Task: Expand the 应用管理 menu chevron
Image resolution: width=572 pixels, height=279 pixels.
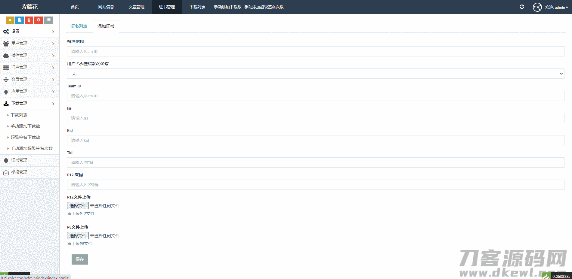Action: coord(53,92)
